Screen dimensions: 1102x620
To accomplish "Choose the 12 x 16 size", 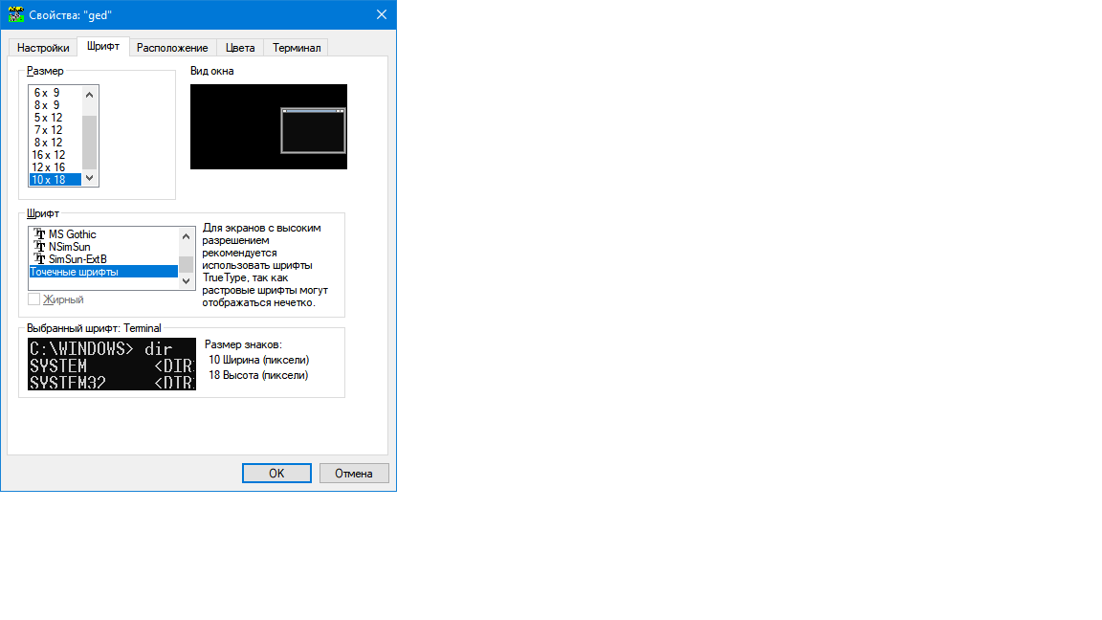I will click(55, 167).
